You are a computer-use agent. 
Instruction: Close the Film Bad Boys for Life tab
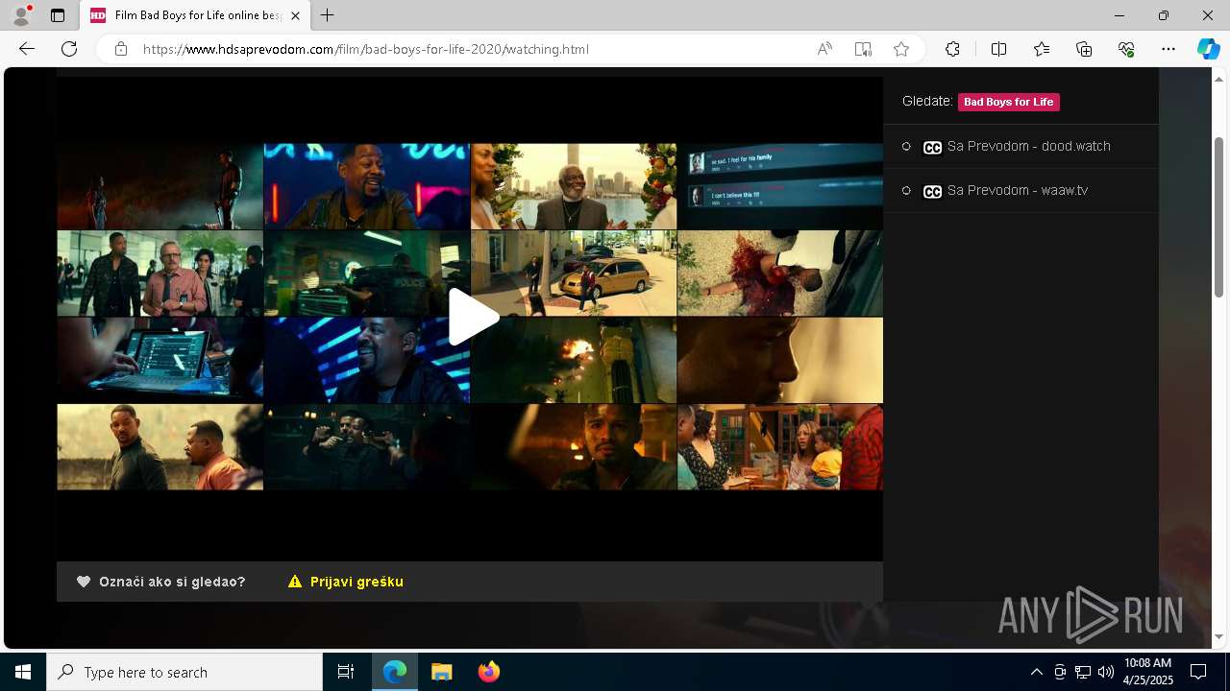click(295, 16)
